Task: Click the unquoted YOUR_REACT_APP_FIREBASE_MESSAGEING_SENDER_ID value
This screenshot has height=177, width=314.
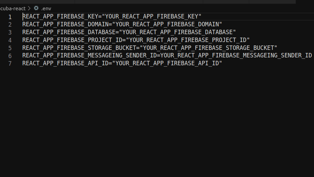Action: tap(236, 56)
